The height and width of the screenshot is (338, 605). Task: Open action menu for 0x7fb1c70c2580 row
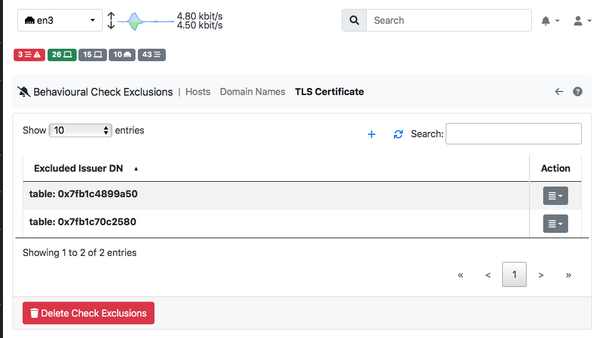(556, 224)
